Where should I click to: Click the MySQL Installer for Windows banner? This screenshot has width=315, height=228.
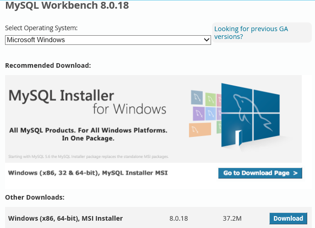click(153, 119)
